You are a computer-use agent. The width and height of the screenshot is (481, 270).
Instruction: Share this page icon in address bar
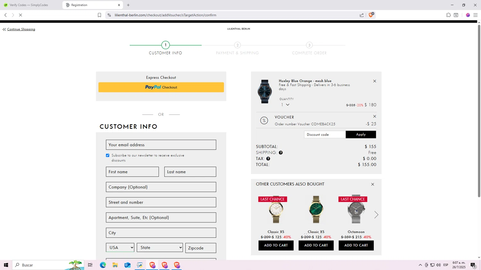point(362,15)
